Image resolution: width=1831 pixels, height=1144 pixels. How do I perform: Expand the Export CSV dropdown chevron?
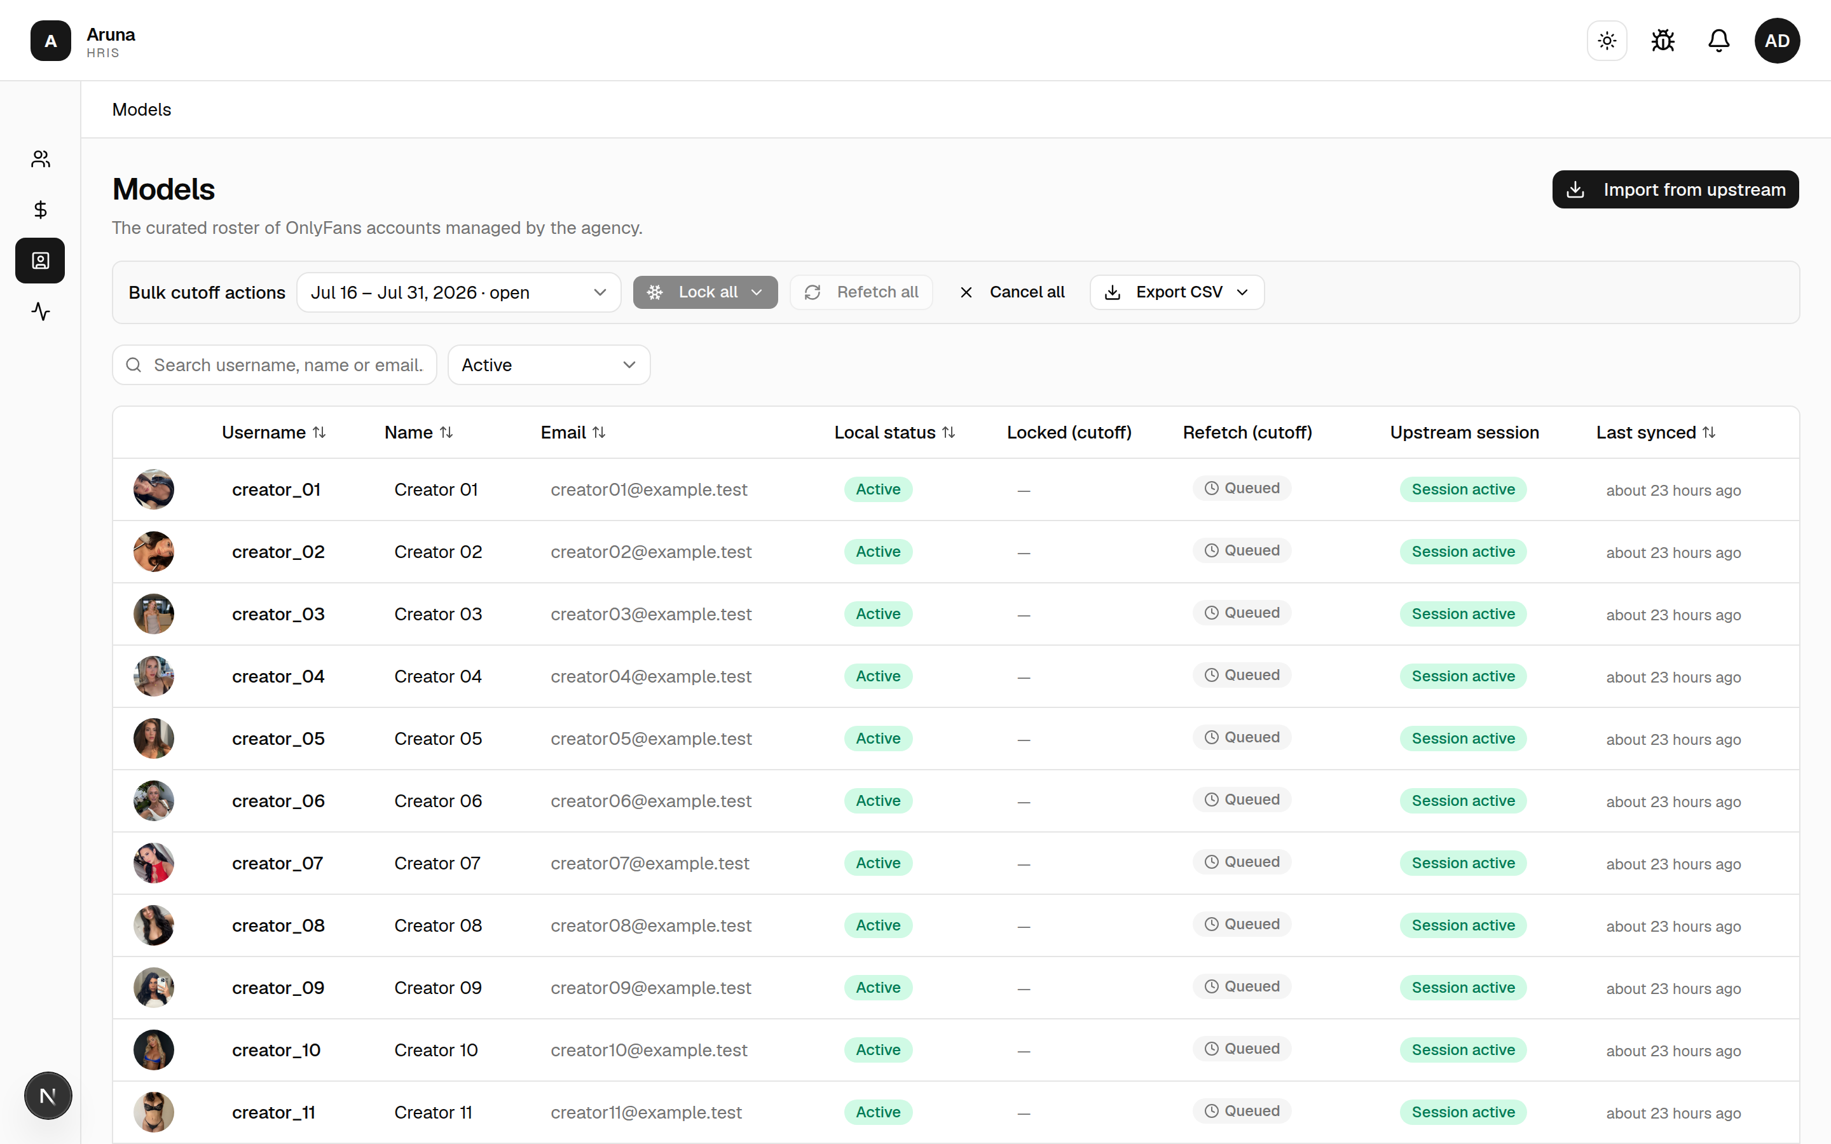(x=1242, y=292)
